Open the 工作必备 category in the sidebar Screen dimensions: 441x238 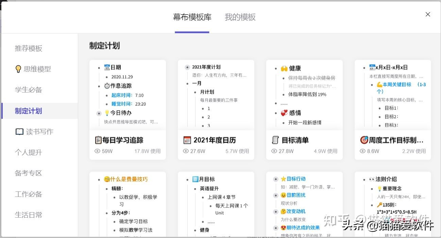[28, 194]
